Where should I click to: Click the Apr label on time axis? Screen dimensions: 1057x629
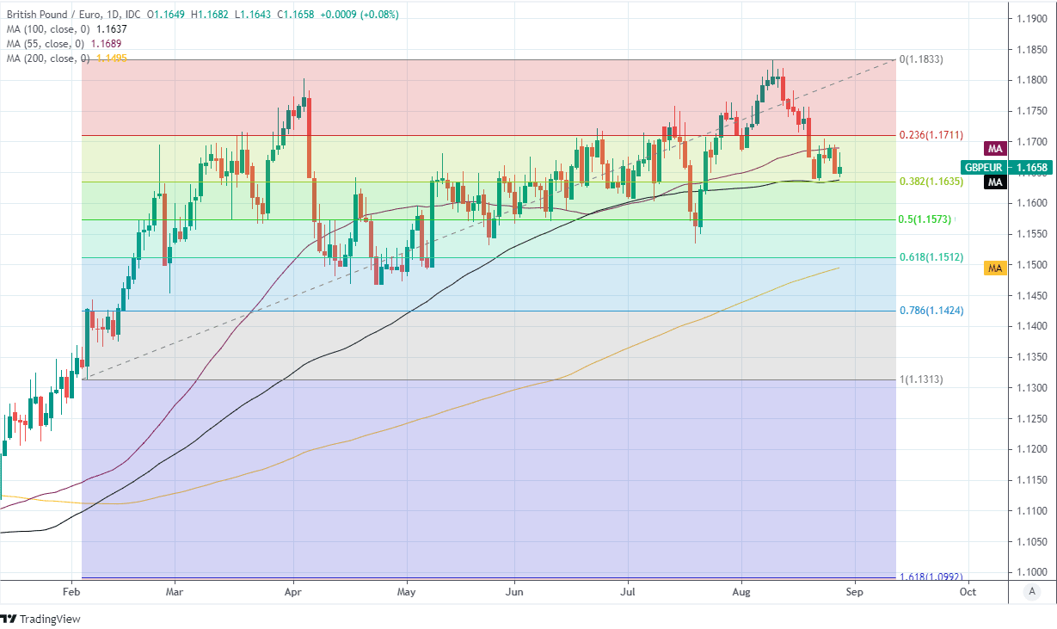coord(293,592)
